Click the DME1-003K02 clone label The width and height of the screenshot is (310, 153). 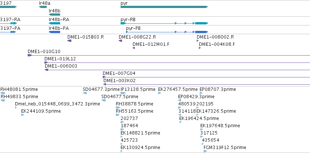click(119, 81)
